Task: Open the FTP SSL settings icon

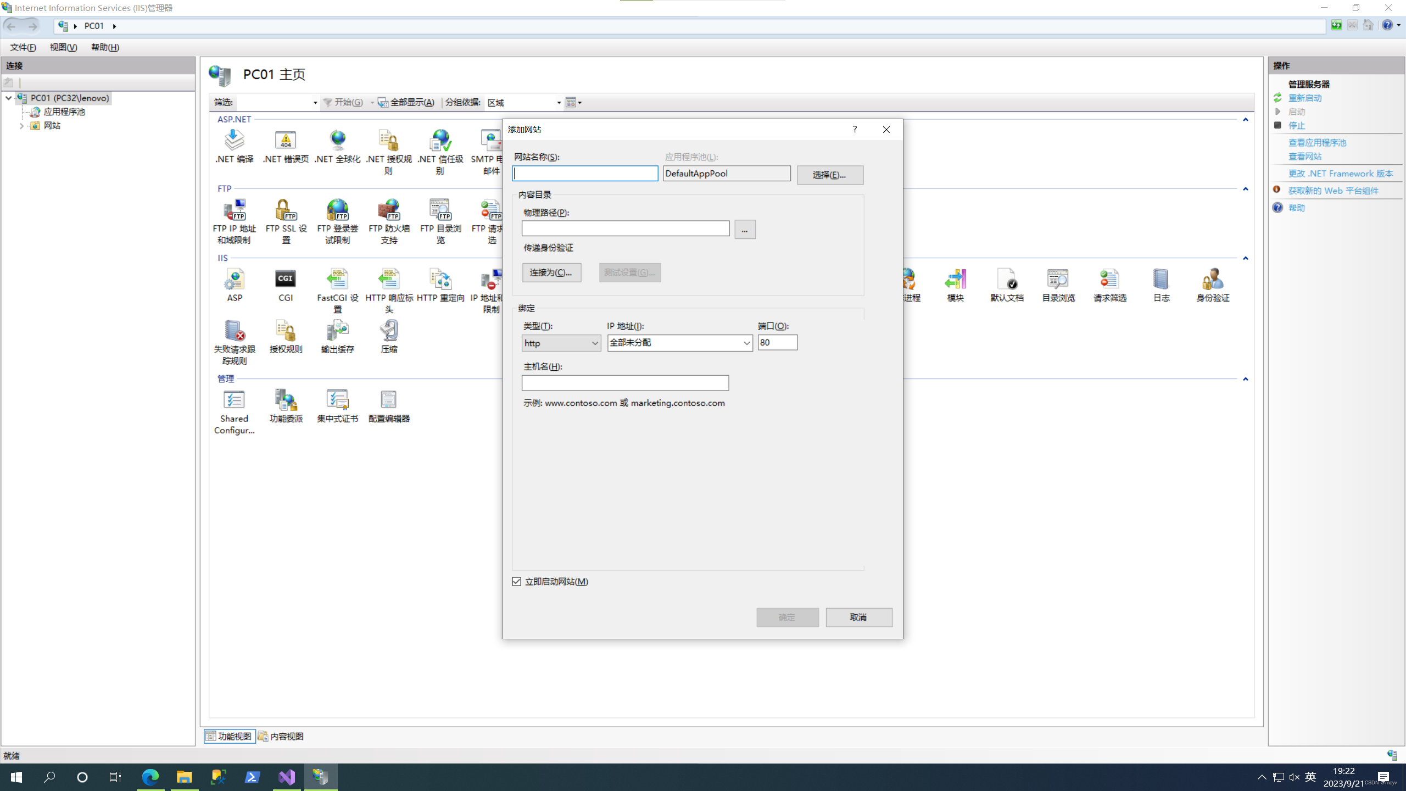Action: 285,211
